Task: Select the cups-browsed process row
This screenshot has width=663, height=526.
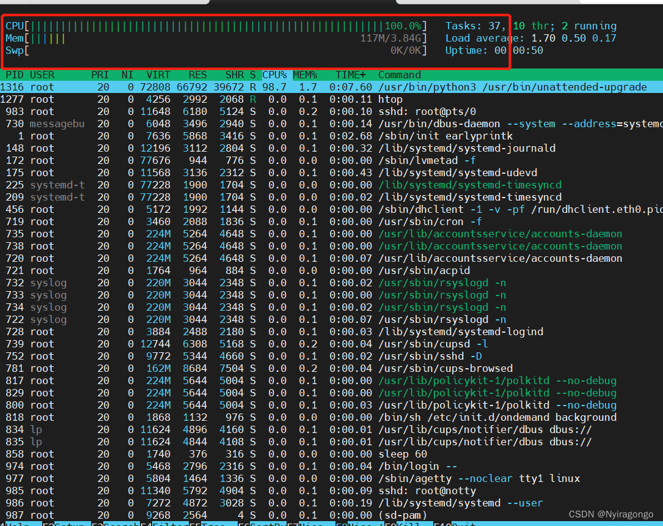Action: click(x=331, y=369)
